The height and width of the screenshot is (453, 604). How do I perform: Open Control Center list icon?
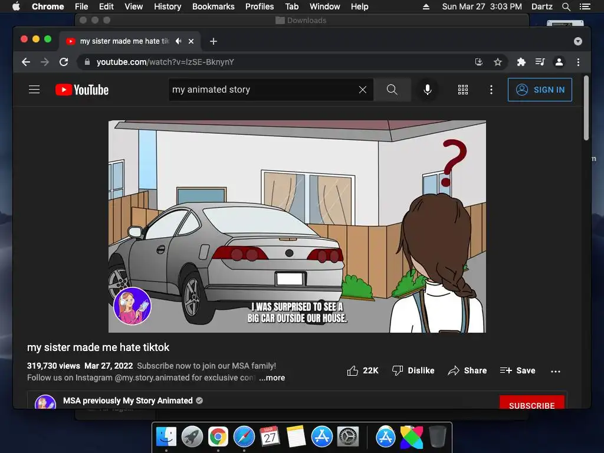click(x=585, y=6)
